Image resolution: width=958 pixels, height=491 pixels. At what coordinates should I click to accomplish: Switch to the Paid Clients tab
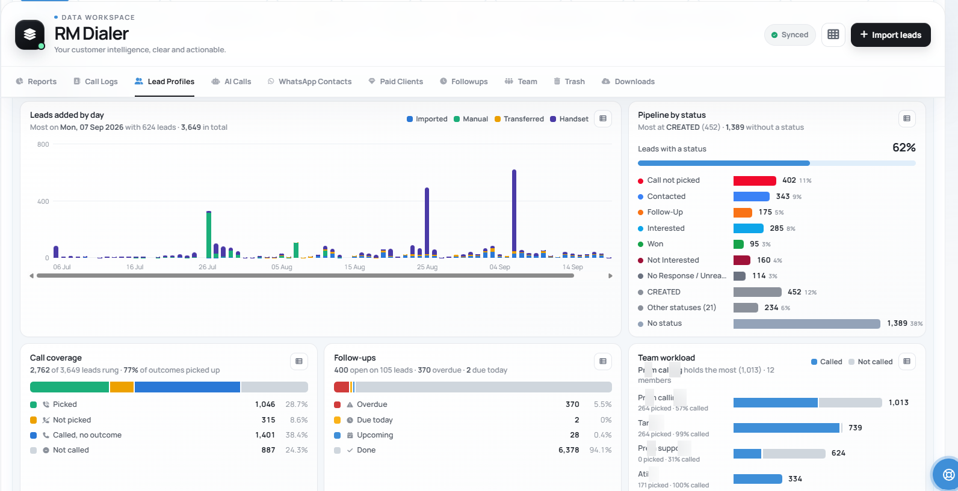[x=396, y=82]
